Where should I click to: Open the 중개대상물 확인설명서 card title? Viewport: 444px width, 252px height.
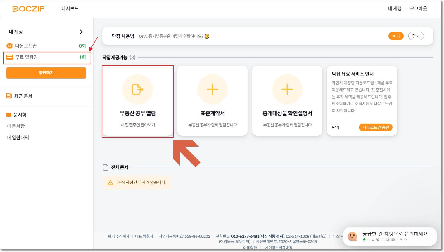point(287,113)
